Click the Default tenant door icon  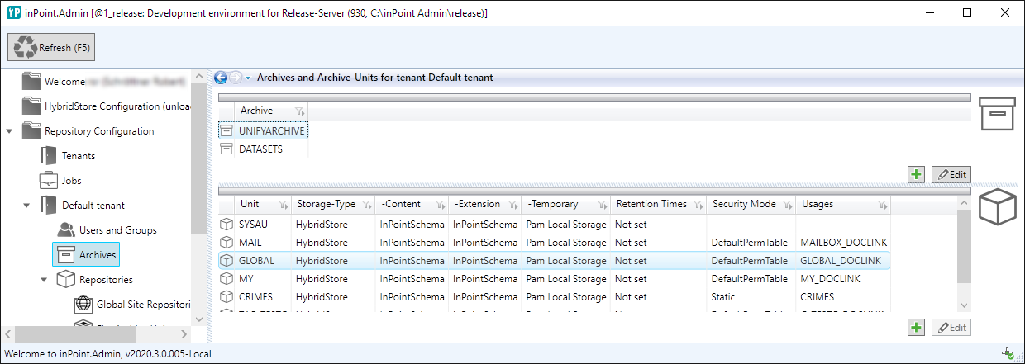click(x=49, y=205)
